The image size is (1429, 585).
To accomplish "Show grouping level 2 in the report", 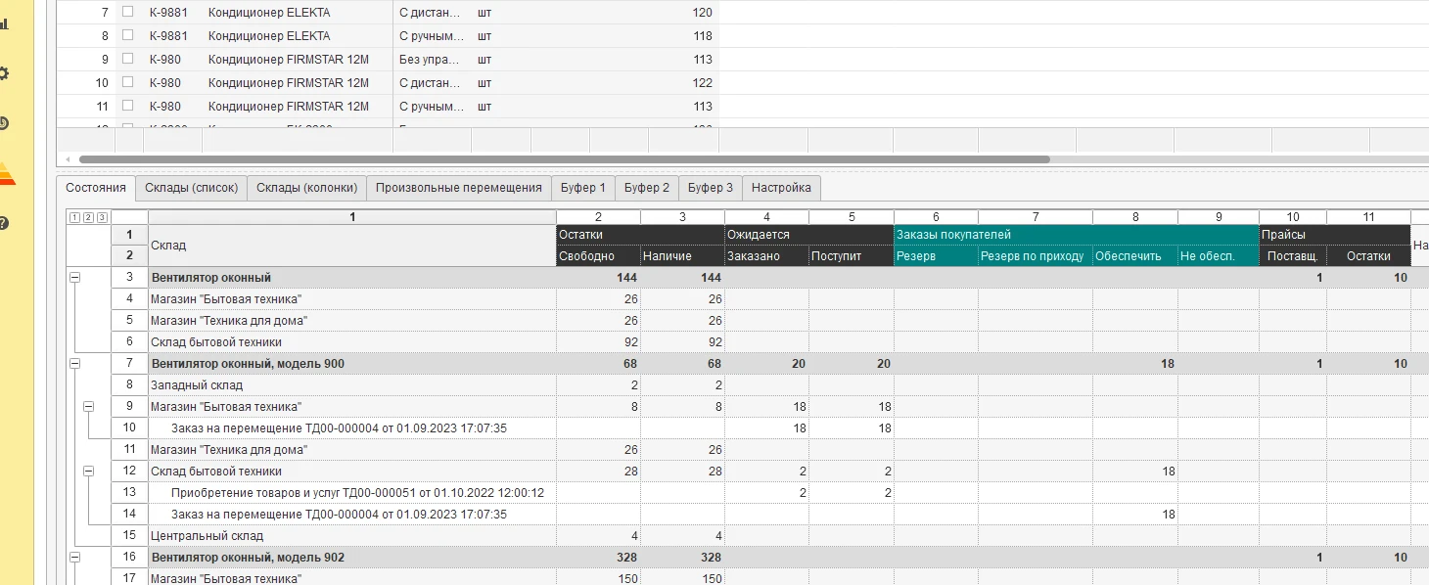I will pyautogui.click(x=87, y=217).
